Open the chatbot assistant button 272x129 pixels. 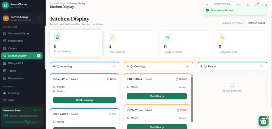(x=263, y=121)
